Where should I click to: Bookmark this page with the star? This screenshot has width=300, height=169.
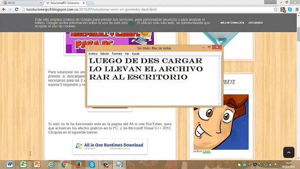276,9
